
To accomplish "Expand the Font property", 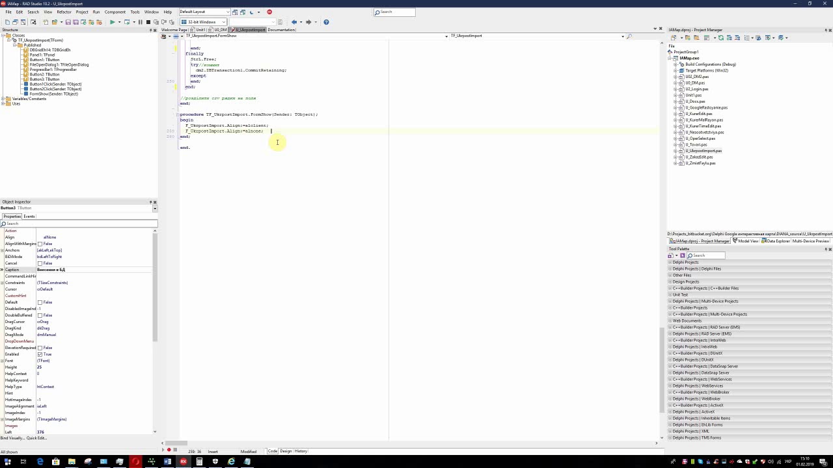I will (2, 361).
